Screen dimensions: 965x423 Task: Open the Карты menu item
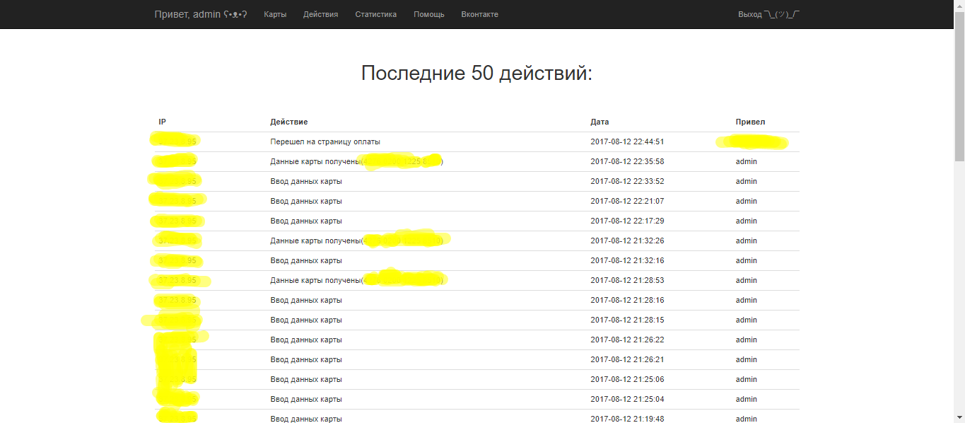pos(275,14)
